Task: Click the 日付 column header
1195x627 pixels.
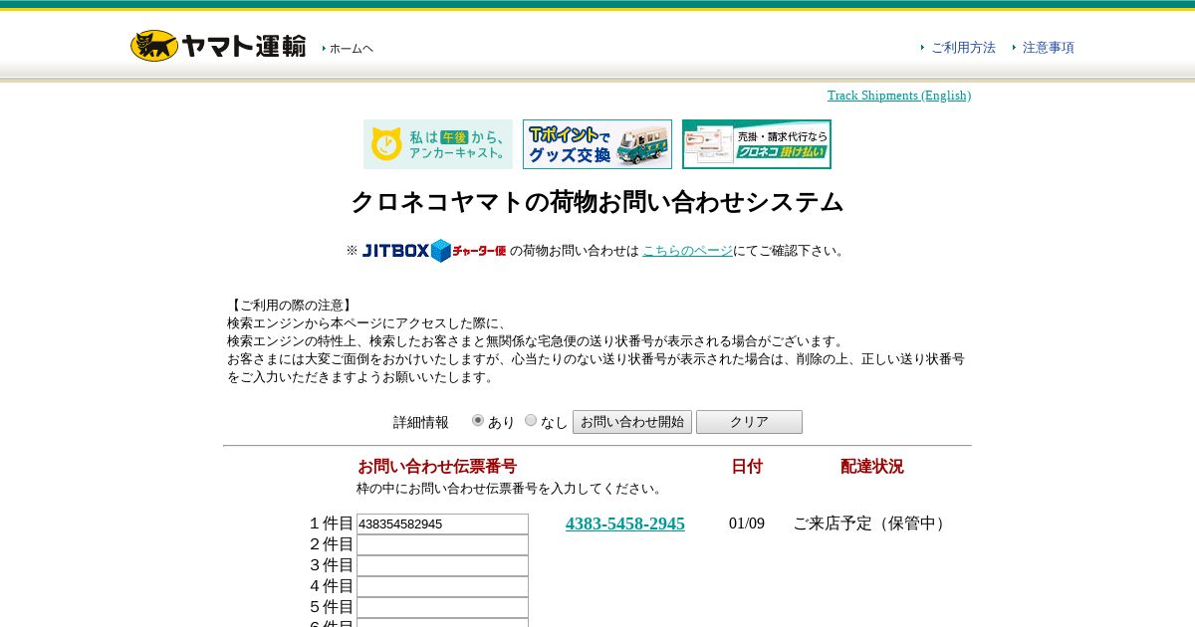Action: [x=747, y=467]
